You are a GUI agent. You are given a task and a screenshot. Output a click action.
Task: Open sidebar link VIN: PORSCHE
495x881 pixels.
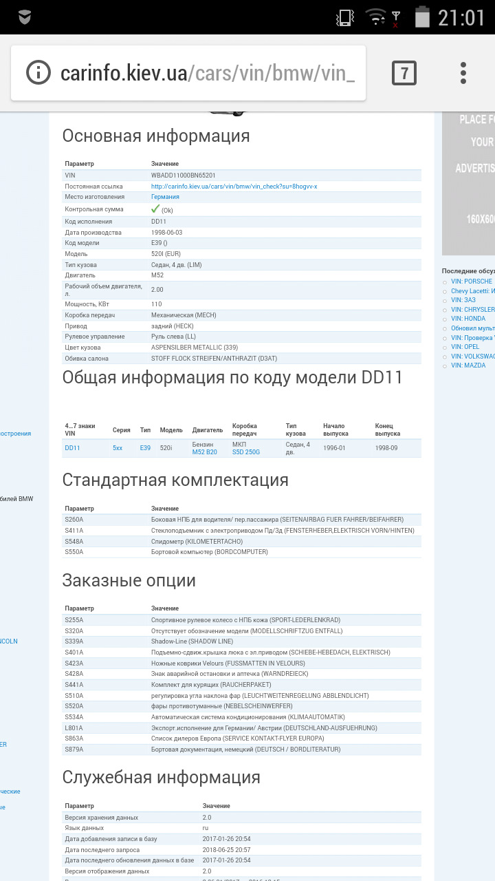(471, 282)
